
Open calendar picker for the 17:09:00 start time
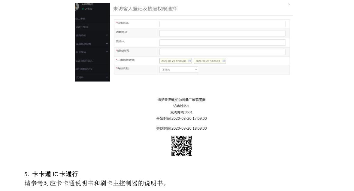point(190,61)
